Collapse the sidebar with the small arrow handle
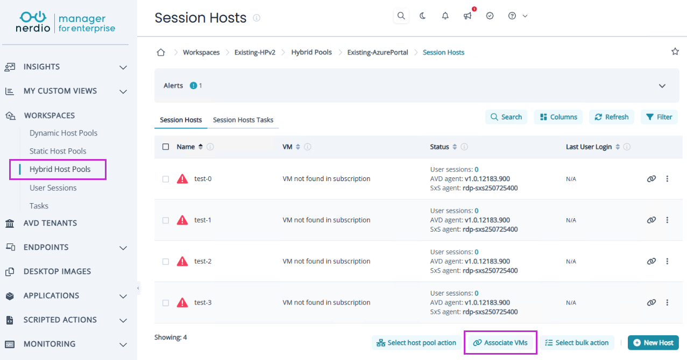Viewport: 687px width, 360px height. pyautogui.click(x=138, y=289)
